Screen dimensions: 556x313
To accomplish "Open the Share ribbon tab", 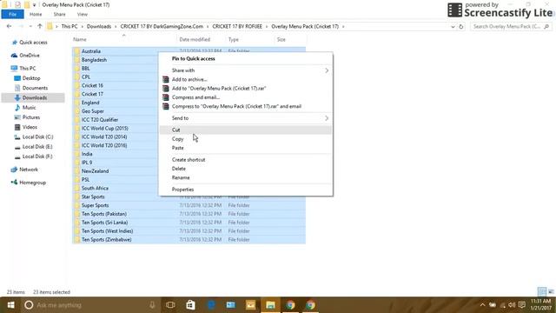I will pos(59,14).
